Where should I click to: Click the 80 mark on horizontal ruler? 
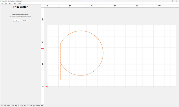pyautogui.click(x=92, y=6)
